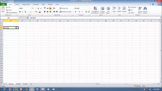Expand the Name Box dropdown arrow
This screenshot has width=162, height=91.
pyautogui.click(x=18, y=18)
